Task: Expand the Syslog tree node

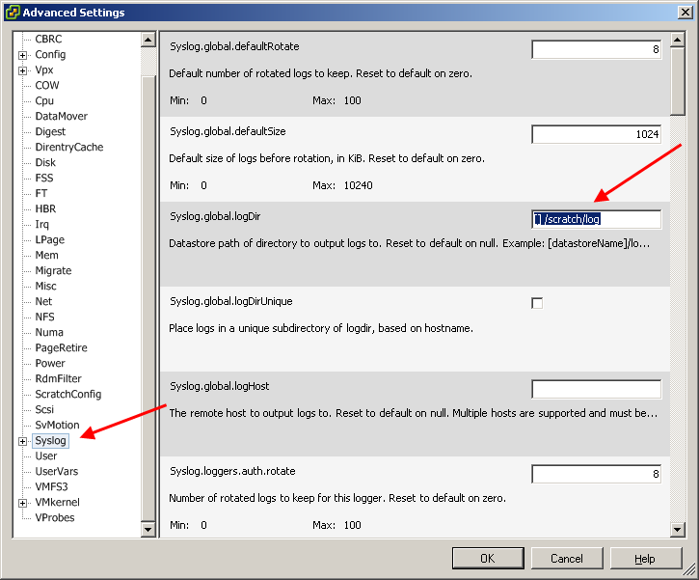Action: [x=22, y=441]
